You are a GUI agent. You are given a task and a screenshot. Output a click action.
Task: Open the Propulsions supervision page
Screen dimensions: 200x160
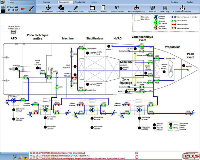pos(47,9)
